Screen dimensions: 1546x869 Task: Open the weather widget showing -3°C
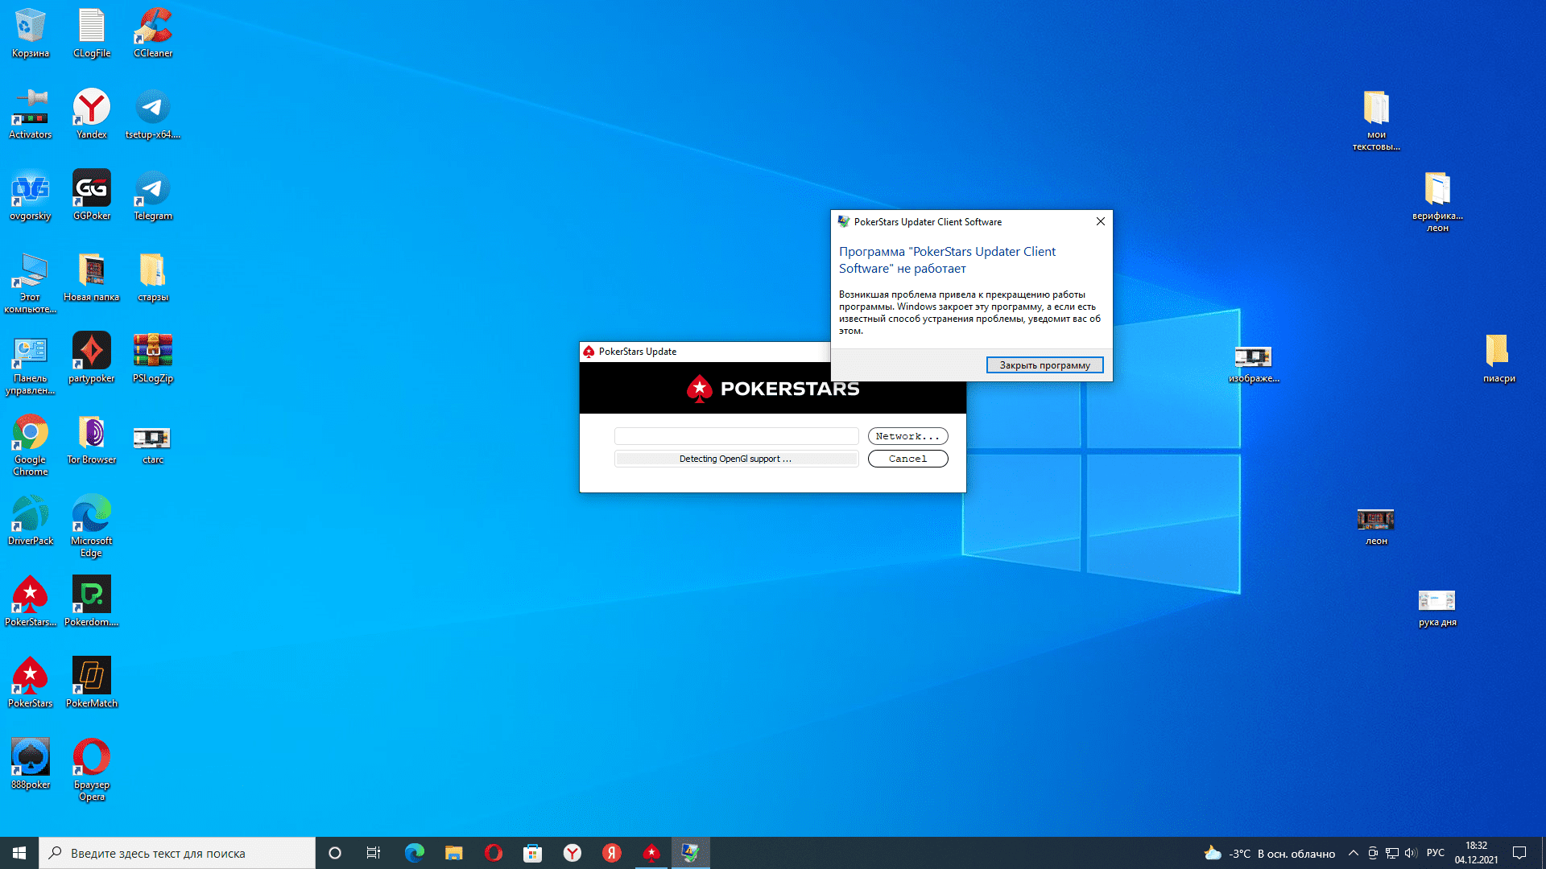pyautogui.click(x=1269, y=854)
